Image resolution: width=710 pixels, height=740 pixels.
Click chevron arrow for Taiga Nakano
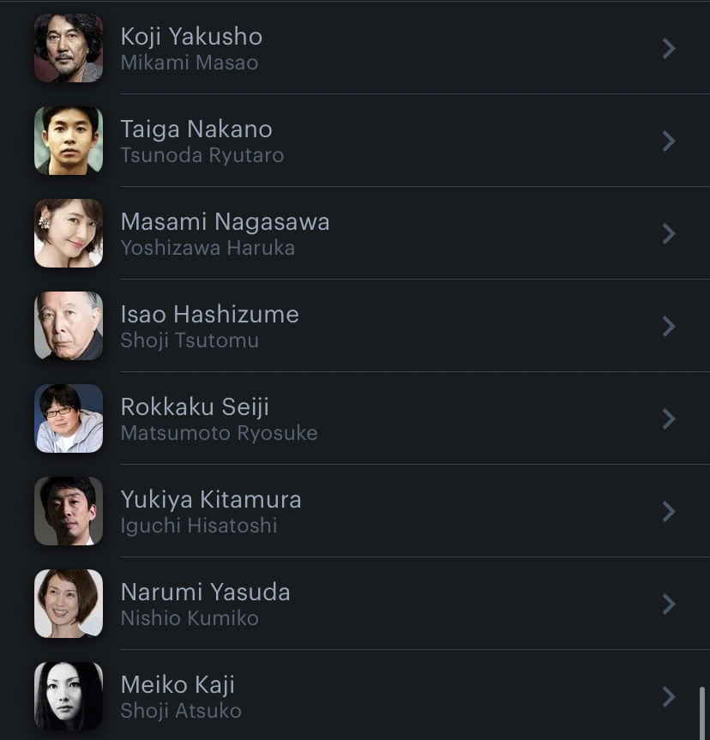pyautogui.click(x=669, y=141)
